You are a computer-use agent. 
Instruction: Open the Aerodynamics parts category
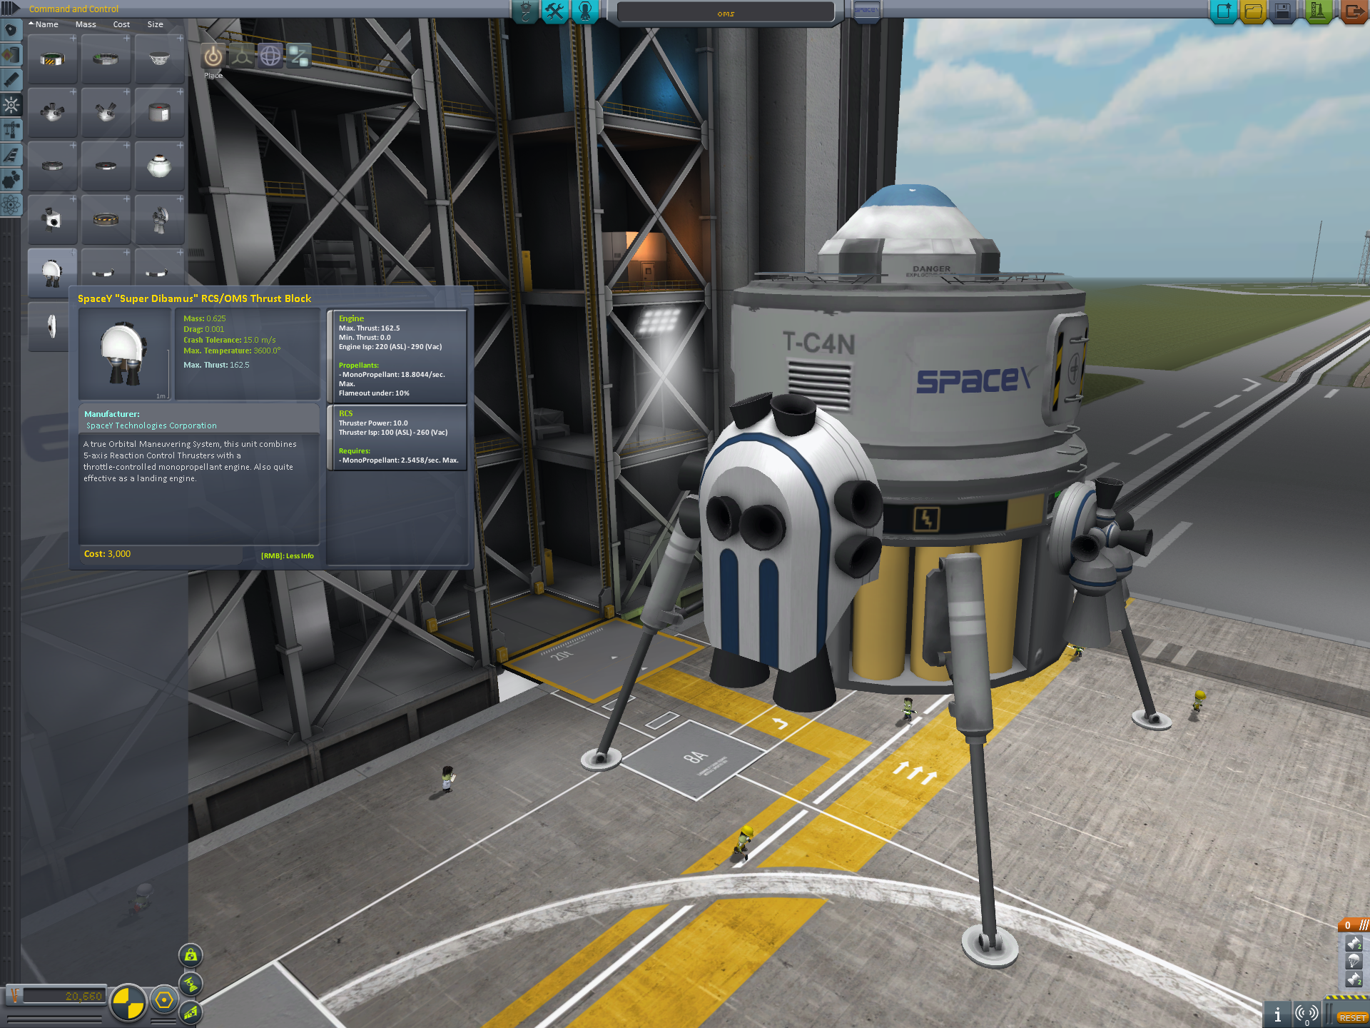pos(11,155)
